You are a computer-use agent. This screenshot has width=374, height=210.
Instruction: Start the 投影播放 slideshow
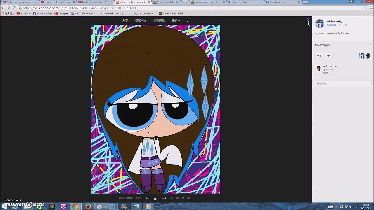click(159, 20)
